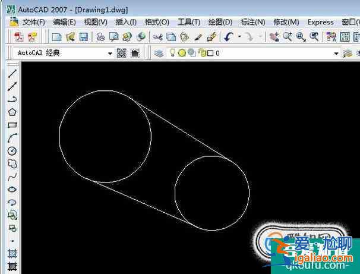
Task: Click the Undo arrow icon
Action: pos(229,37)
